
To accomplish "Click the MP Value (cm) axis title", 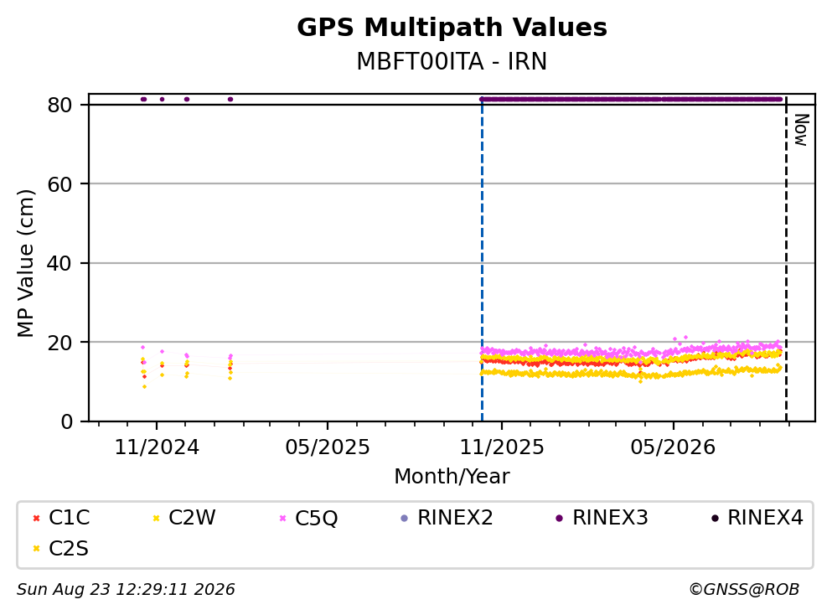I will click(x=25, y=263).
